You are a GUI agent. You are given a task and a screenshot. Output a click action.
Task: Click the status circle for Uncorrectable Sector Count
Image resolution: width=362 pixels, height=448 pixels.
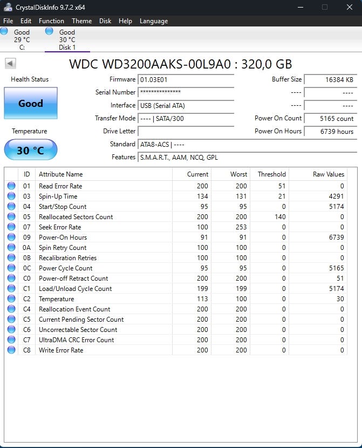pyautogui.click(x=11, y=329)
